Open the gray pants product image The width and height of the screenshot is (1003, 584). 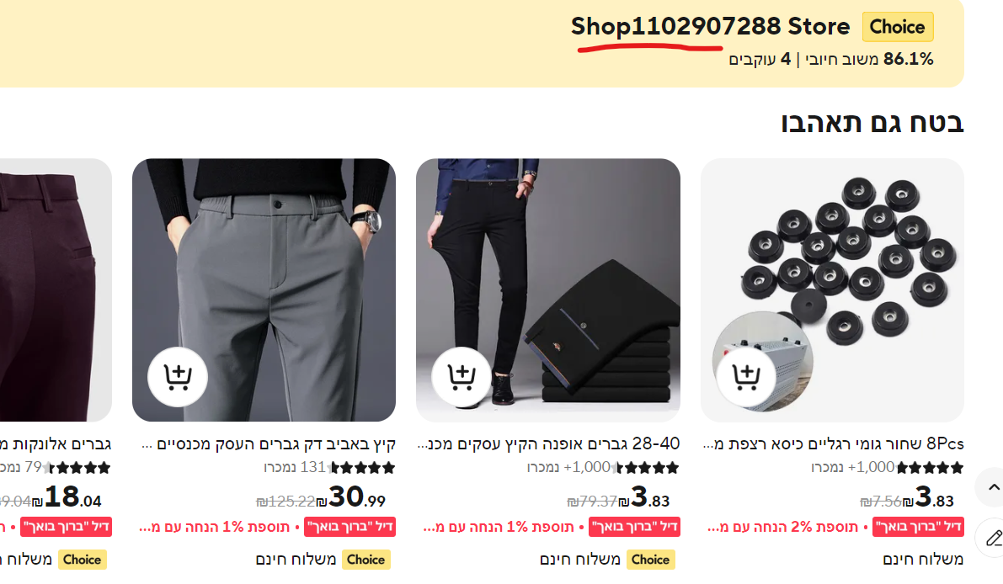pos(264,289)
